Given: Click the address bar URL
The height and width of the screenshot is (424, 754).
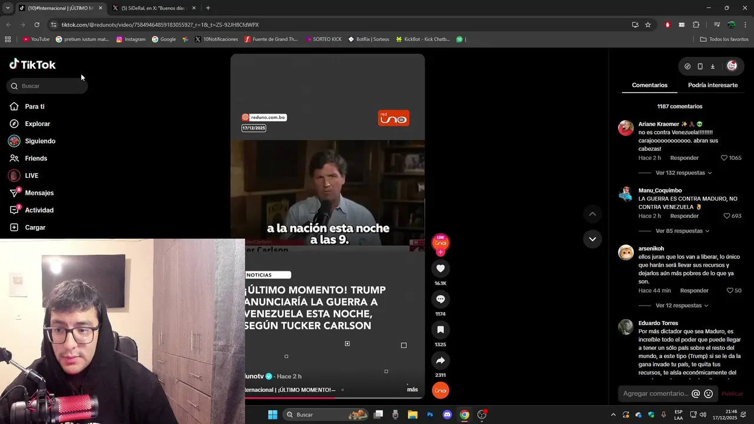Looking at the screenshot, I should pos(160,25).
